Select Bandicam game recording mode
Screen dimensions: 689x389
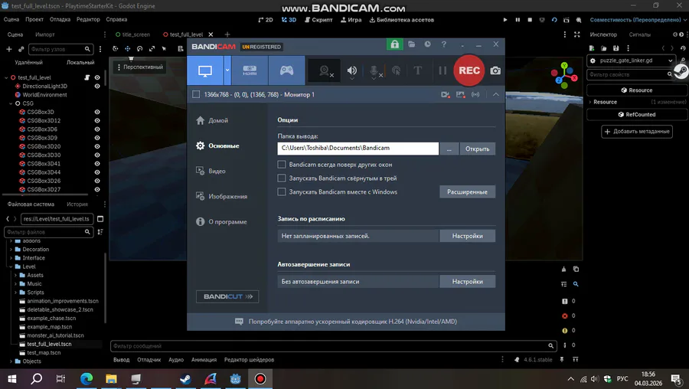[286, 70]
